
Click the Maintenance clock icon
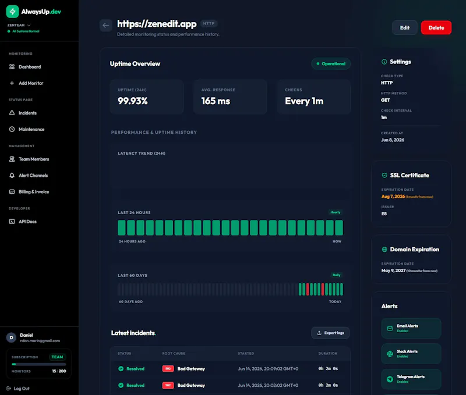coord(12,129)
